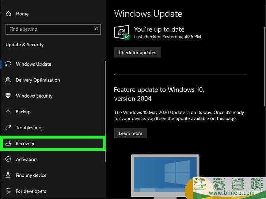Click the Home house icon

click(x=8, y=14)
